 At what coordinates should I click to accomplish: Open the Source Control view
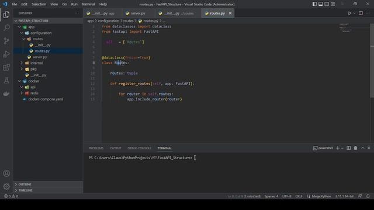point(6,41)
